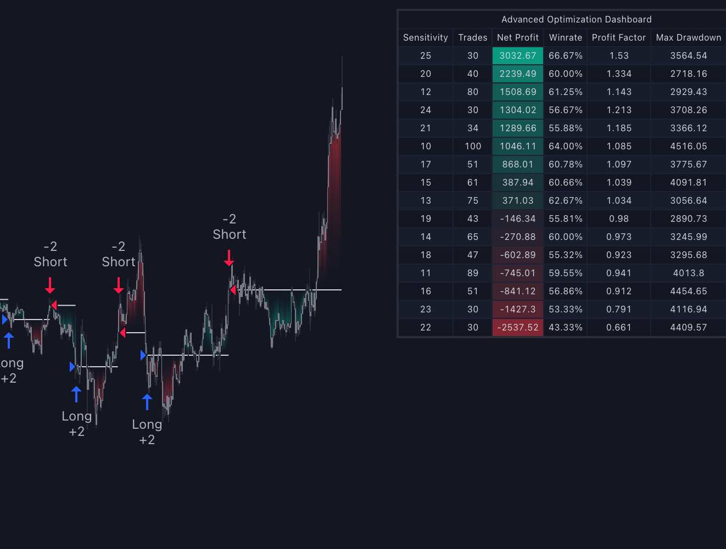Expand the Winrate column header
This screenshot has height=549, width=726.
[565, 37]
